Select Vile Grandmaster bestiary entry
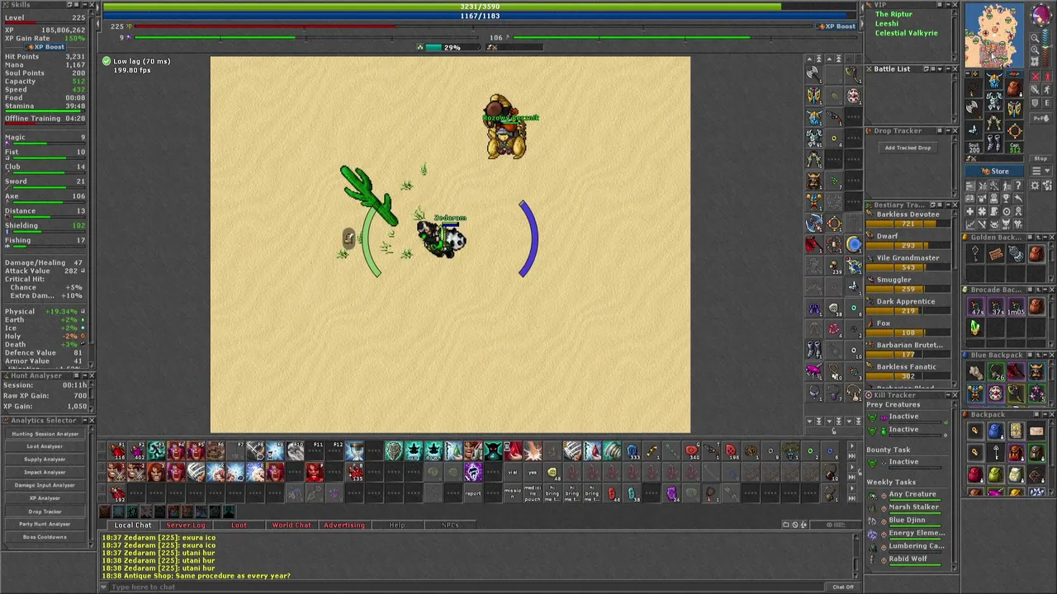 pyautogui.click(x=906, y=262)
